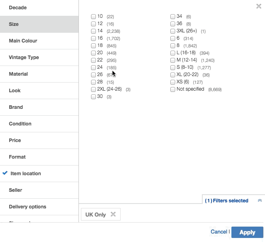265x242 pixels.
Task: Check the 2XL (24-26) checkbox
Action: tap(93, 89)
